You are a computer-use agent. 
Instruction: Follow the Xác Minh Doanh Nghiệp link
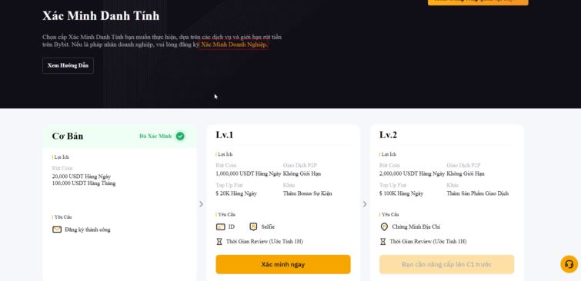[x=234, y=45]
